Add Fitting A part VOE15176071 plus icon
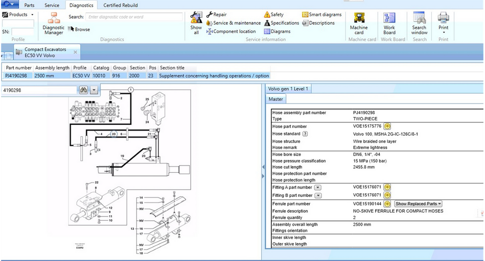485x261 pixels. point(387,187)
